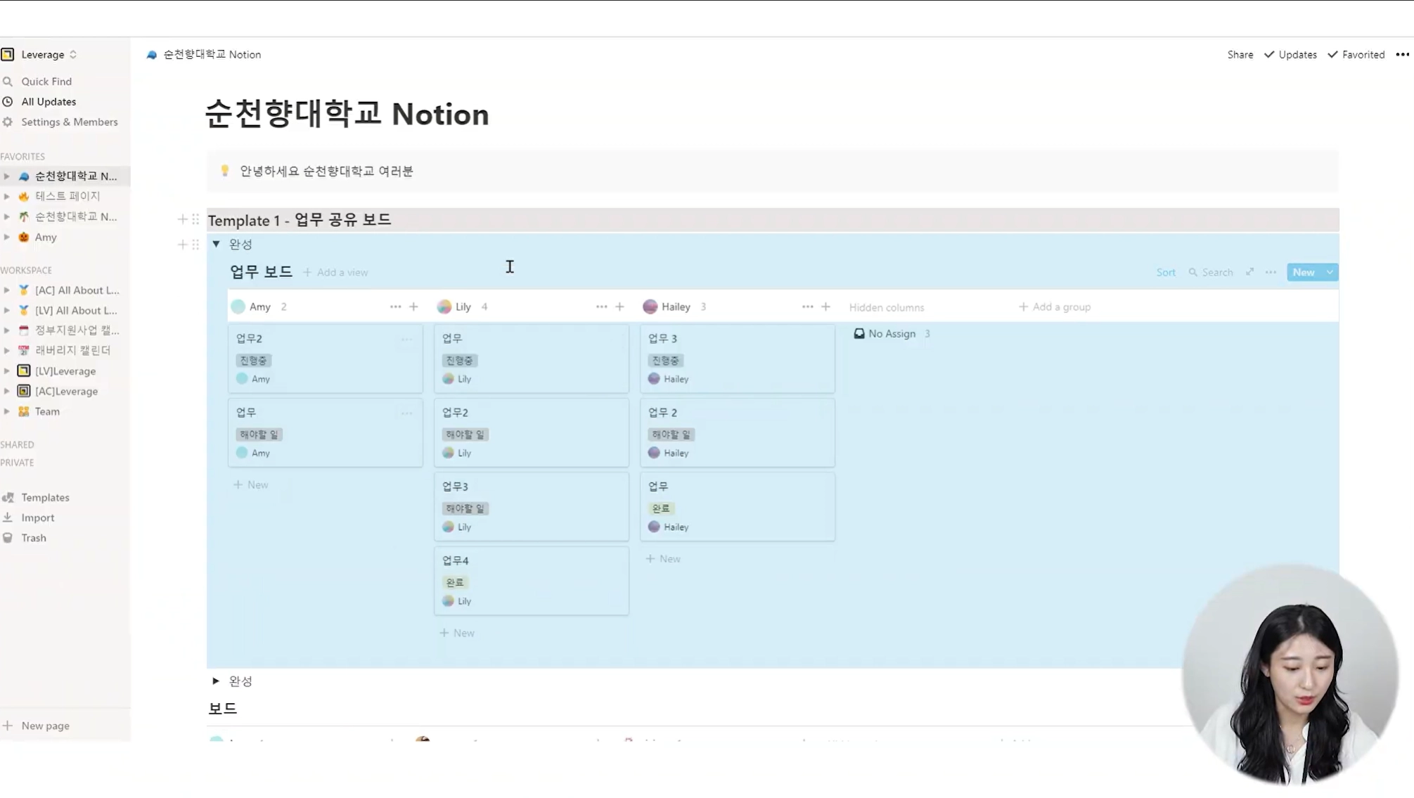Open the Import option

pyautogui.click(x=37, y=517)
